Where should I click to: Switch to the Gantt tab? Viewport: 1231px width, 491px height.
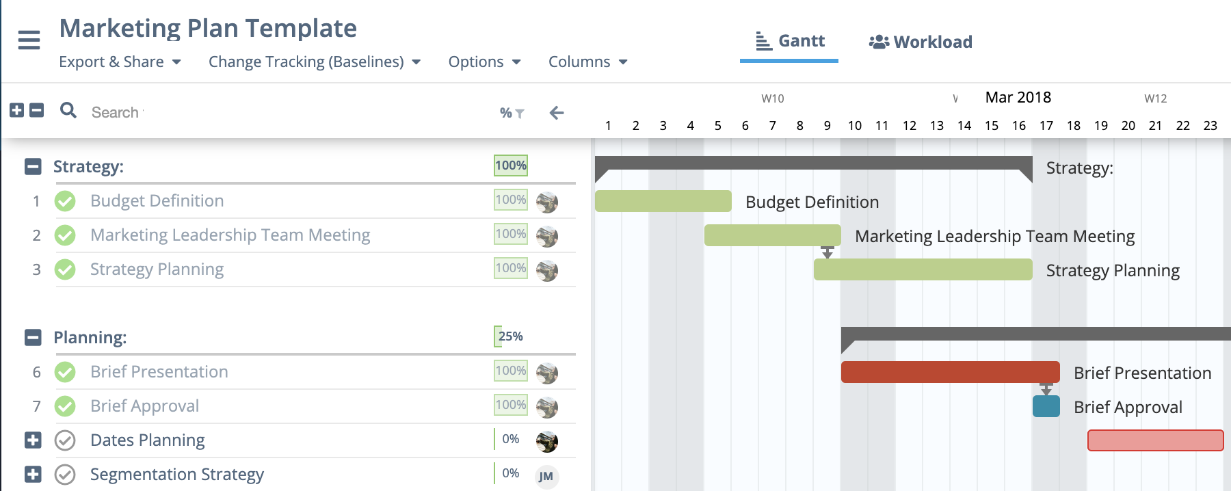click(789, 41)
